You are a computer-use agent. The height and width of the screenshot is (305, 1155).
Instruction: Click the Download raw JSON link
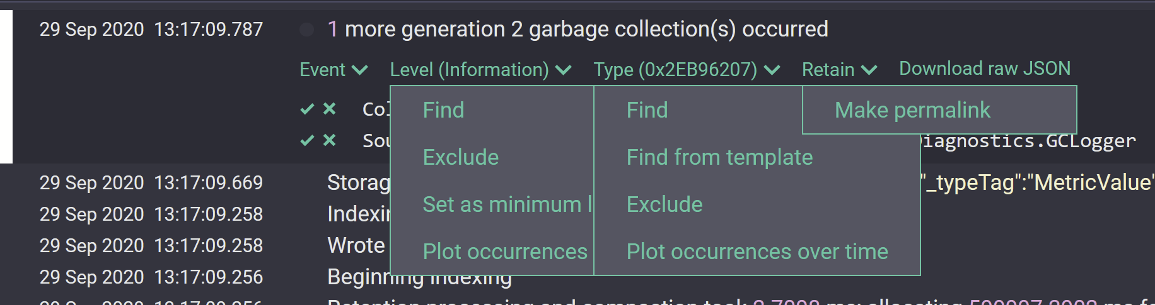point(985,69)
